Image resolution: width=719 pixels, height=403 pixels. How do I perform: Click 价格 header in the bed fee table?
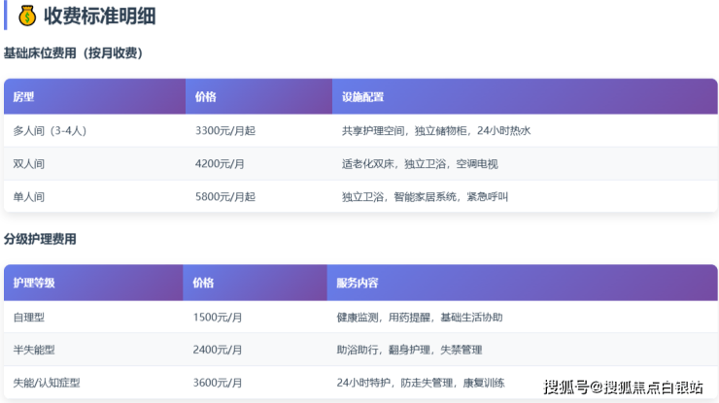pyautogui.click(x=205, y=97)
